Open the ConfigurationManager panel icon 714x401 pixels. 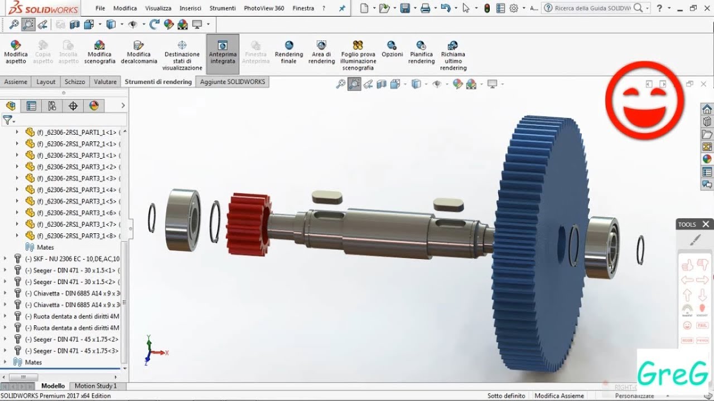(x=52, y=106)
